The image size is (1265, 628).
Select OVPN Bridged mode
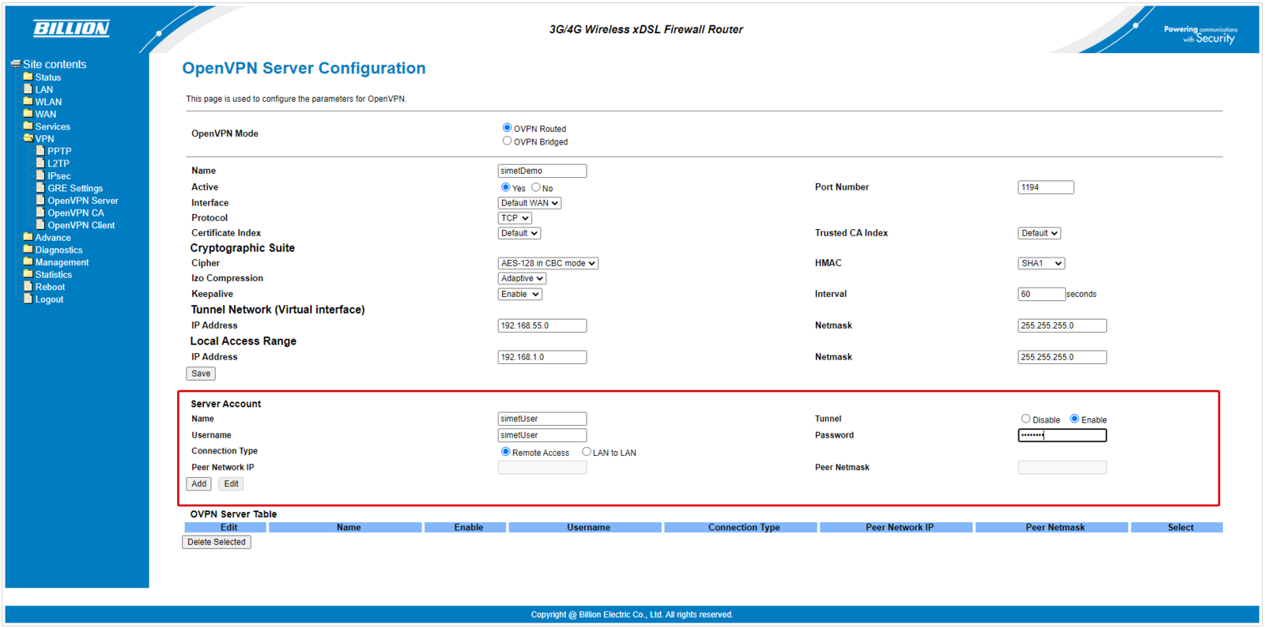point(507,141)
